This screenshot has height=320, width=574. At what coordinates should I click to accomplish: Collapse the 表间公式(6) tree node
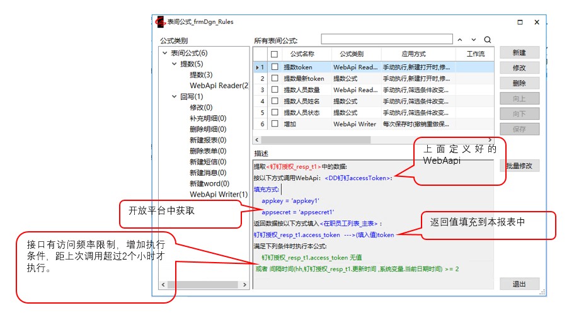click(x=165, y=54)
